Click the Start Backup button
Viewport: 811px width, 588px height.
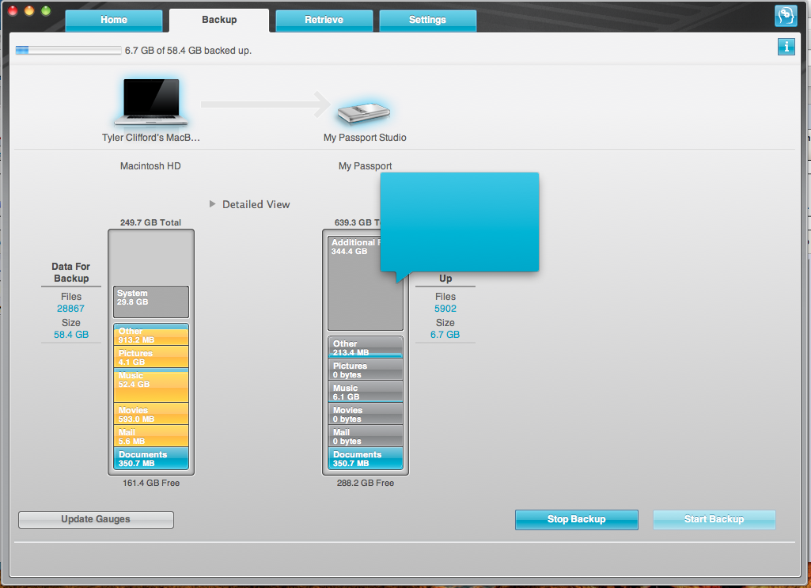point(714,519)
